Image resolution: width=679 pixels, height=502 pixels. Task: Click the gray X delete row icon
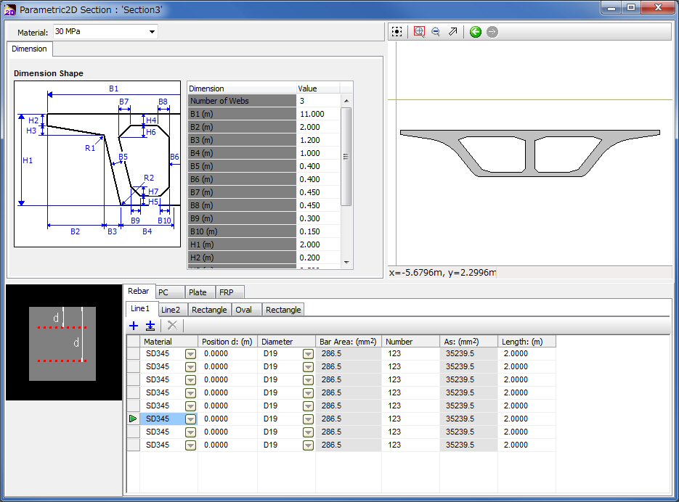[172, 326]
